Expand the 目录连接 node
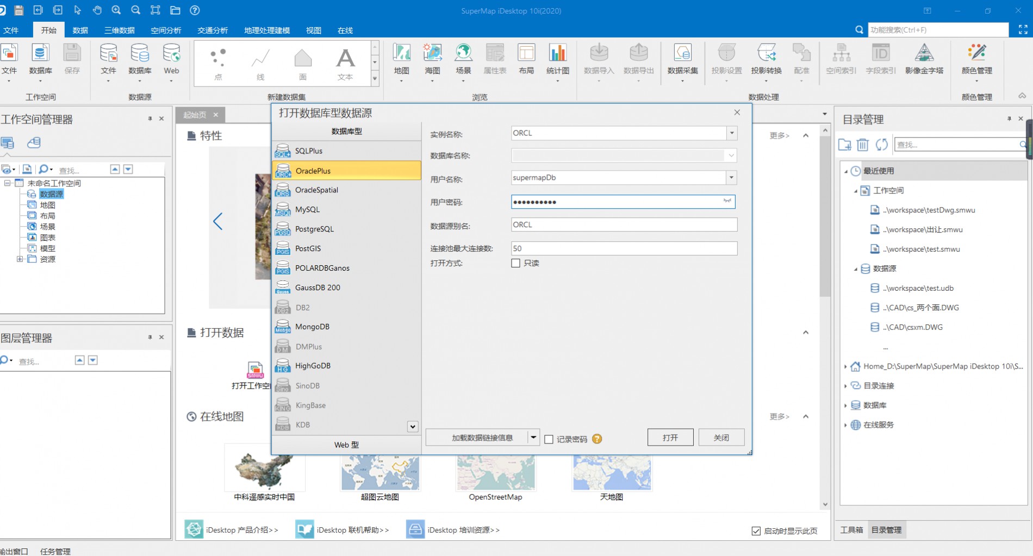The height and width of the screenshot is (556, 1033). [x=845, y=386]
